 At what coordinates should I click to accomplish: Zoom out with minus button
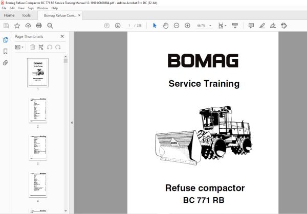177,26
